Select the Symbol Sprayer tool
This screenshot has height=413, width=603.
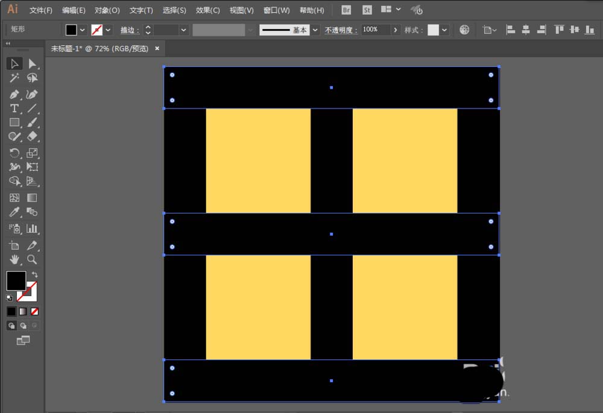pos(14,229)
